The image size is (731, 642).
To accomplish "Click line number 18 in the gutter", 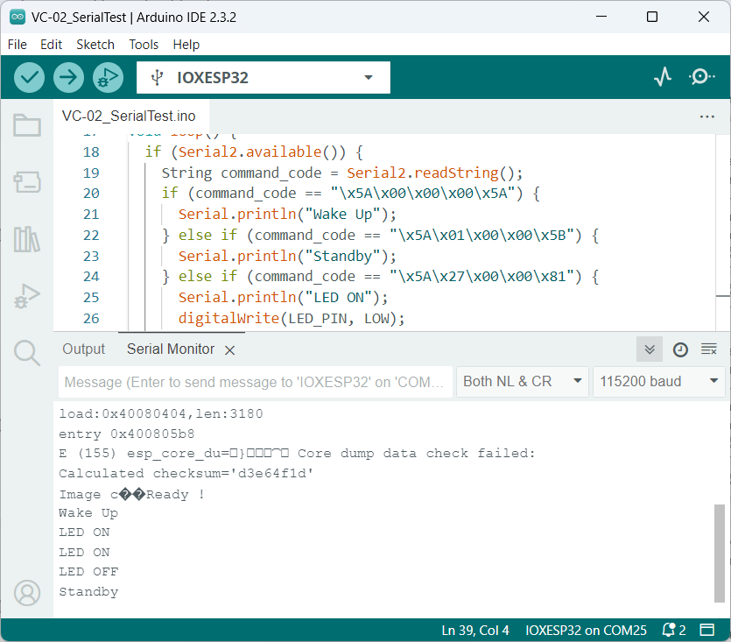I will pos(91,152).
